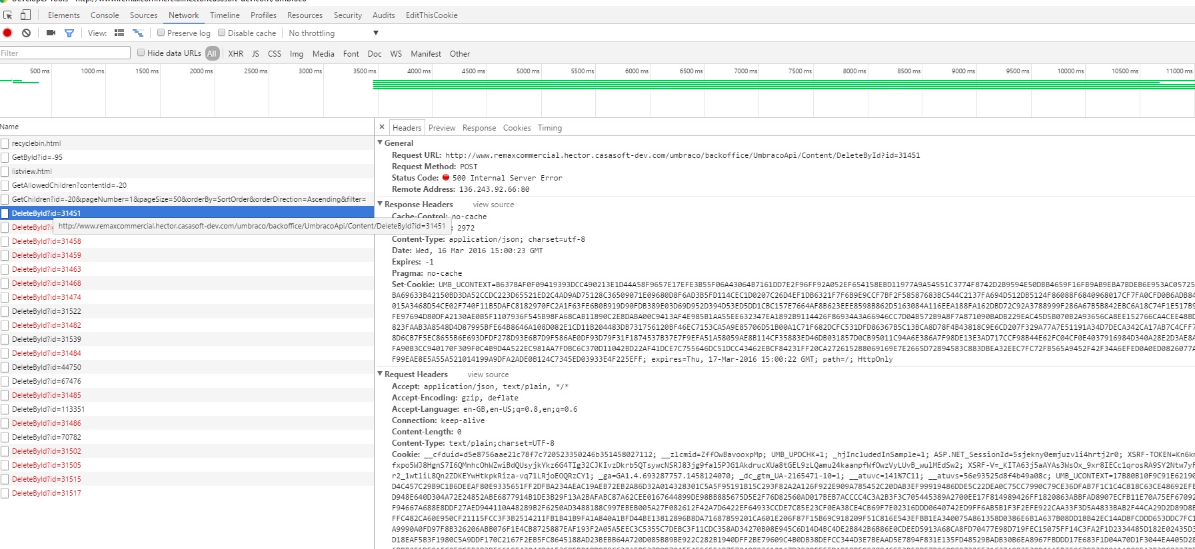Click into the Filter text field
This screenshot has width=1195, height=549.
point(65,53)
